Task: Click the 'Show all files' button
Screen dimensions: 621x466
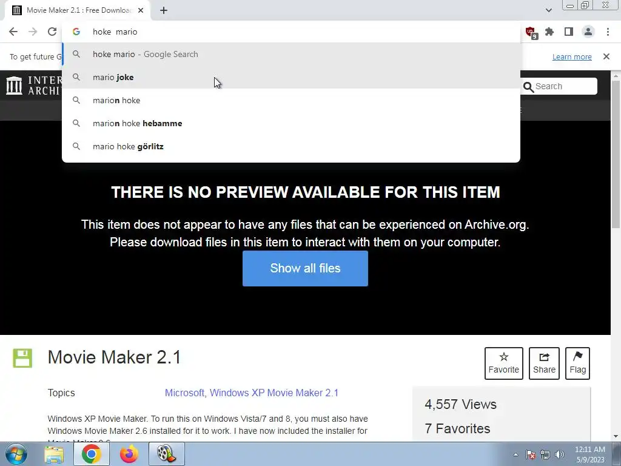Action: click(x=305, y=268)
